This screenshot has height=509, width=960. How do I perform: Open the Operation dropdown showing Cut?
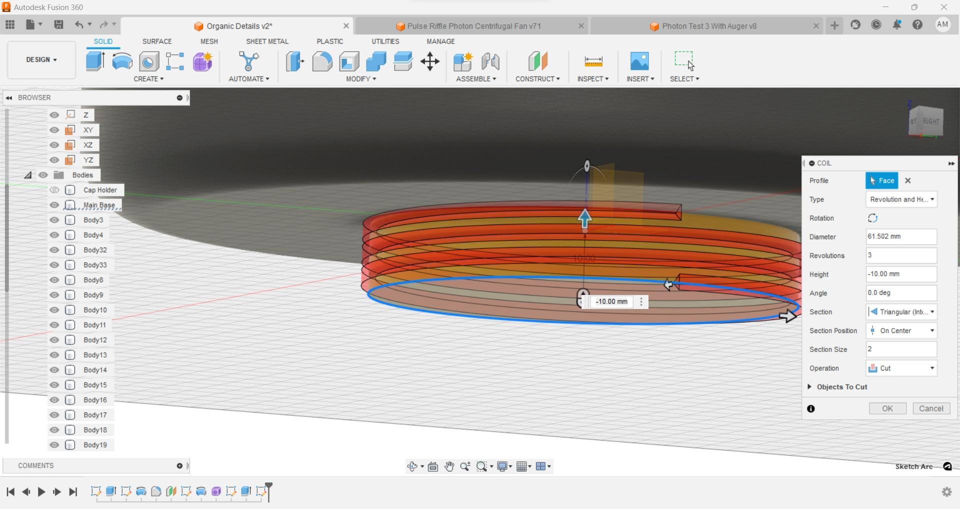(x=901, y=368)
